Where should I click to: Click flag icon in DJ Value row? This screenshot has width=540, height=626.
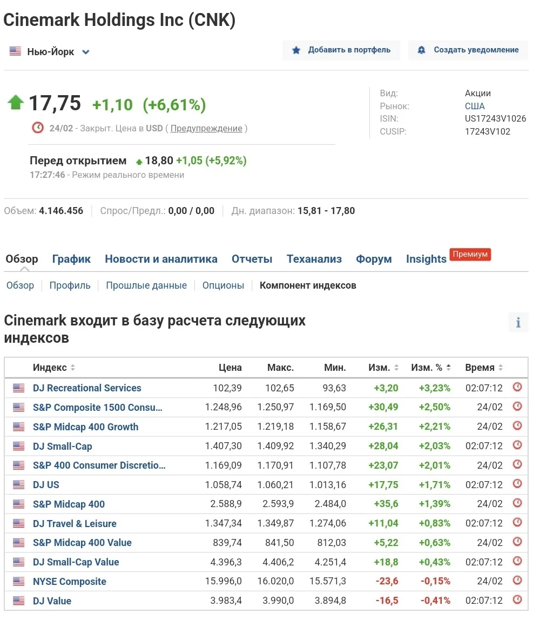point(19,601)
